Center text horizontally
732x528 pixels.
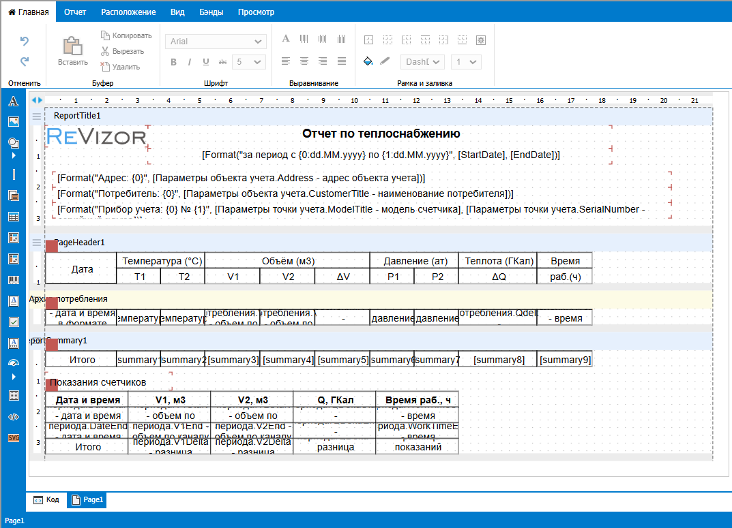pyautogui.click(x=304, y=61)
